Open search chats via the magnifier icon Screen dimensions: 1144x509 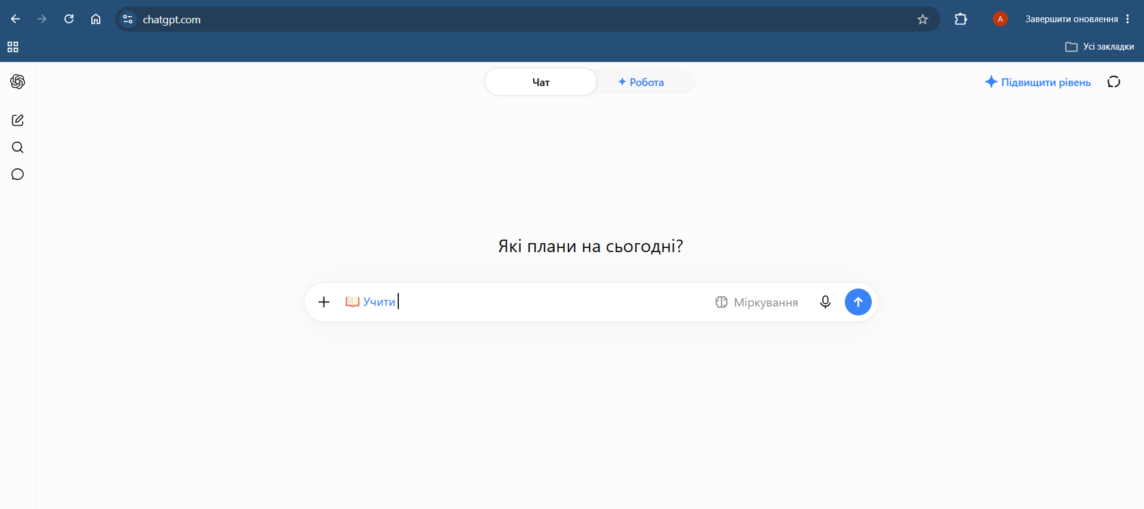pos(18,147)
